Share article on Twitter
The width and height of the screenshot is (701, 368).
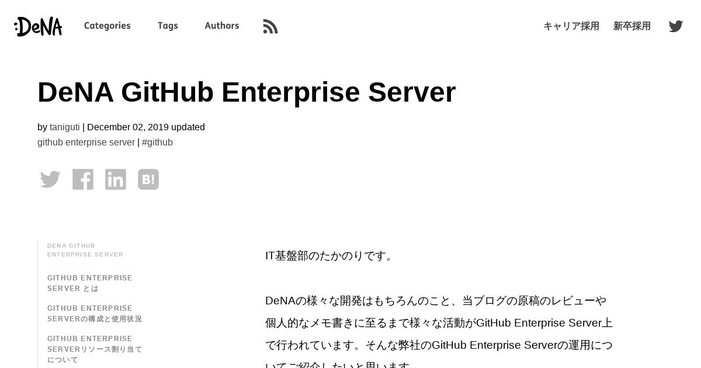click(x=50, y=179)
